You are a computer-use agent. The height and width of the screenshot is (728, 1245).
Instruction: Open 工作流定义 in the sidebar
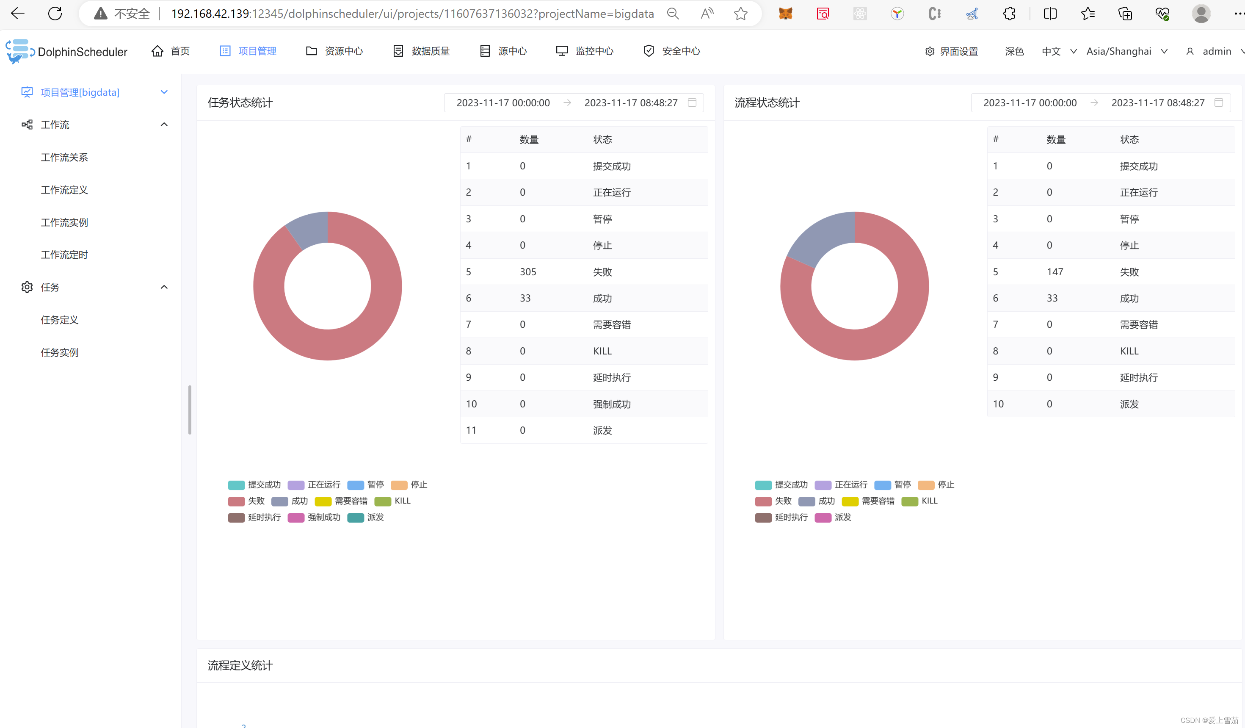[64, 190]
